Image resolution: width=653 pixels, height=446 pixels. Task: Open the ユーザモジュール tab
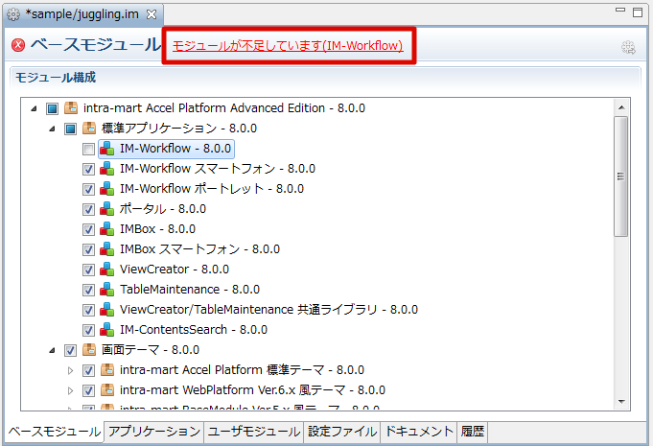[253, 432]
